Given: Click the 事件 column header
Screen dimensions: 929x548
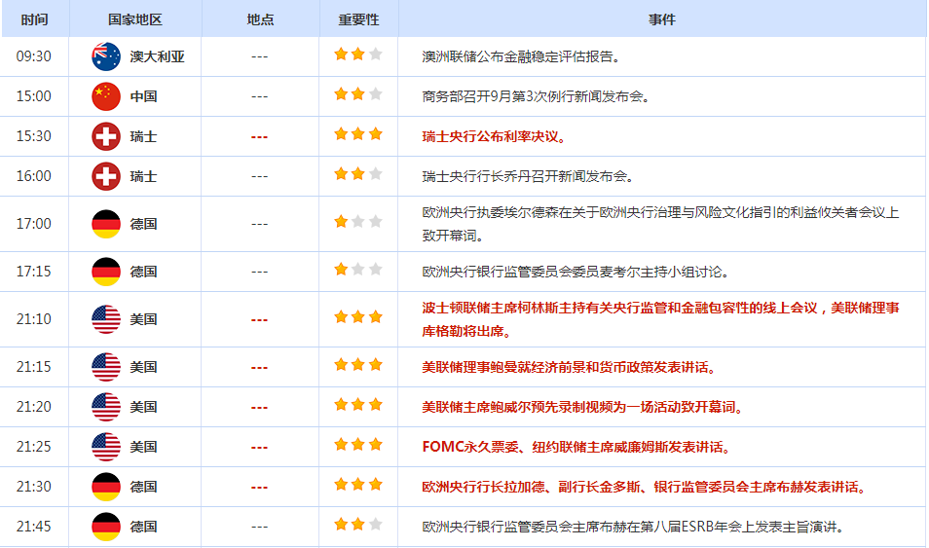Looking at the screenshot, I should (x=662, y=19).
